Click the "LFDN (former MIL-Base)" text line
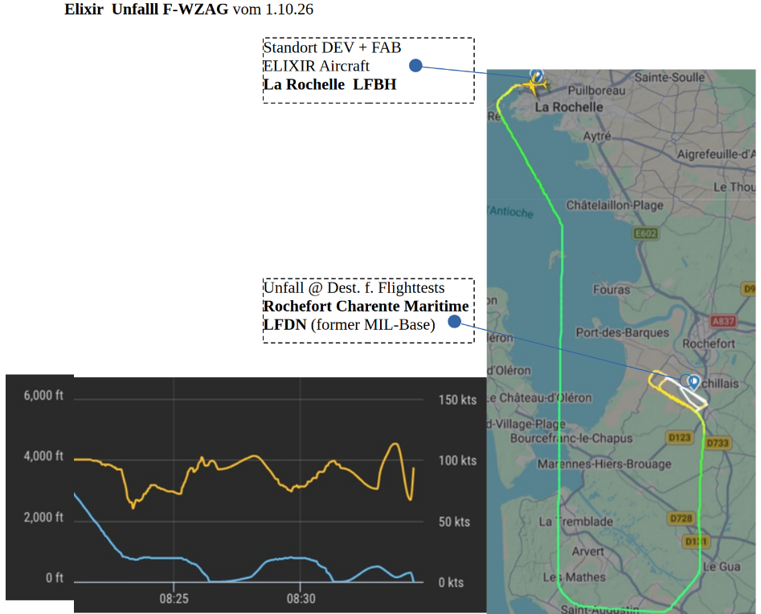Screen dimensions: 761x614 (x=350, y=325)
